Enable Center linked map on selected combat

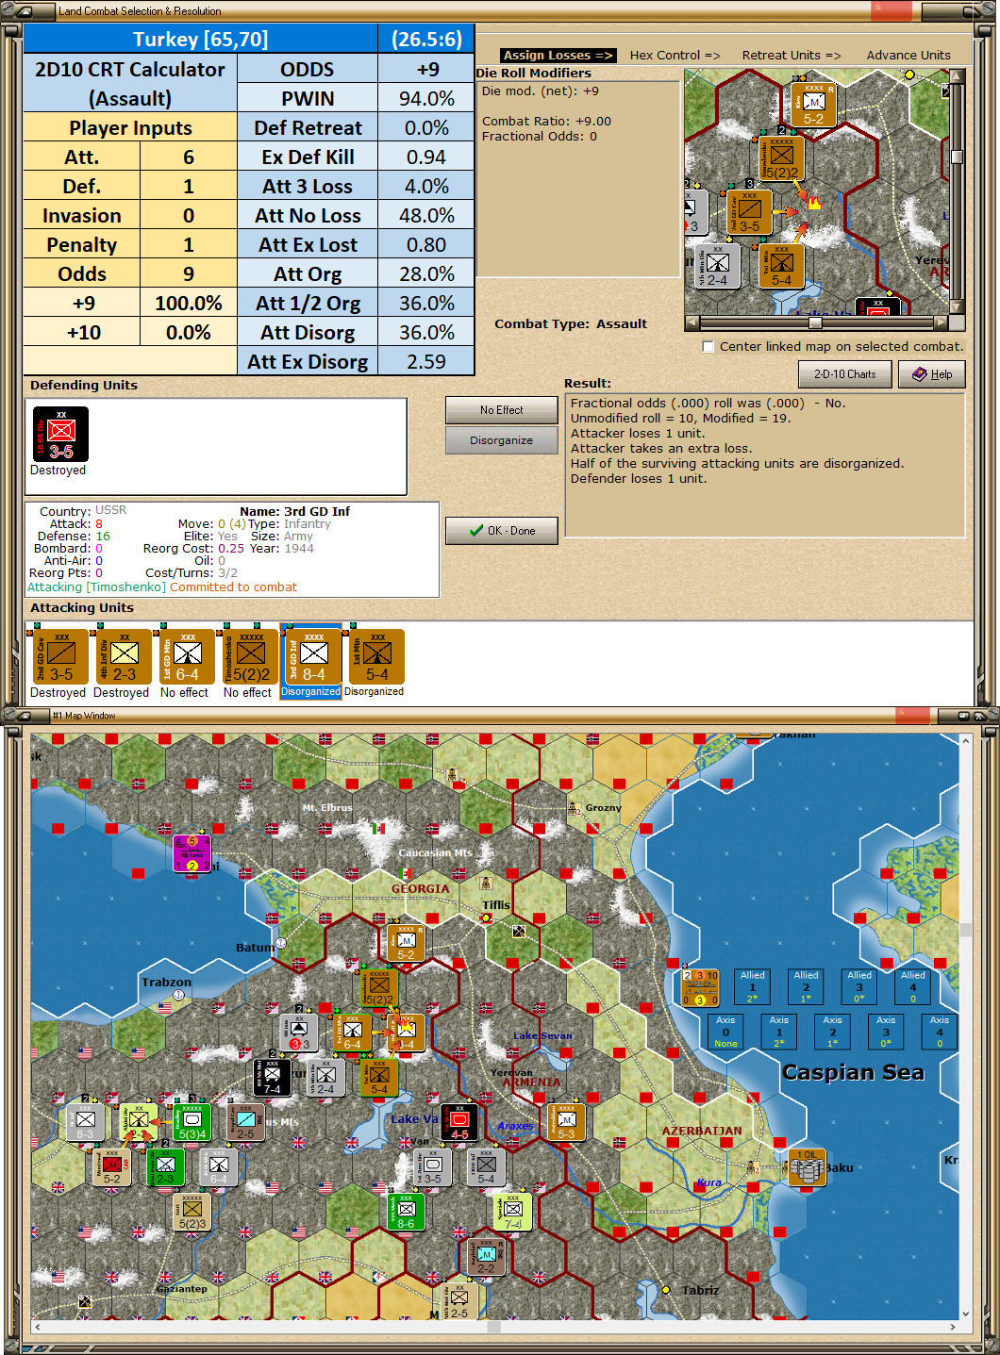708,347
